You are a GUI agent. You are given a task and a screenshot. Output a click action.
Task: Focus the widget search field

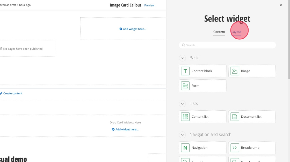[x=227, y=45]
